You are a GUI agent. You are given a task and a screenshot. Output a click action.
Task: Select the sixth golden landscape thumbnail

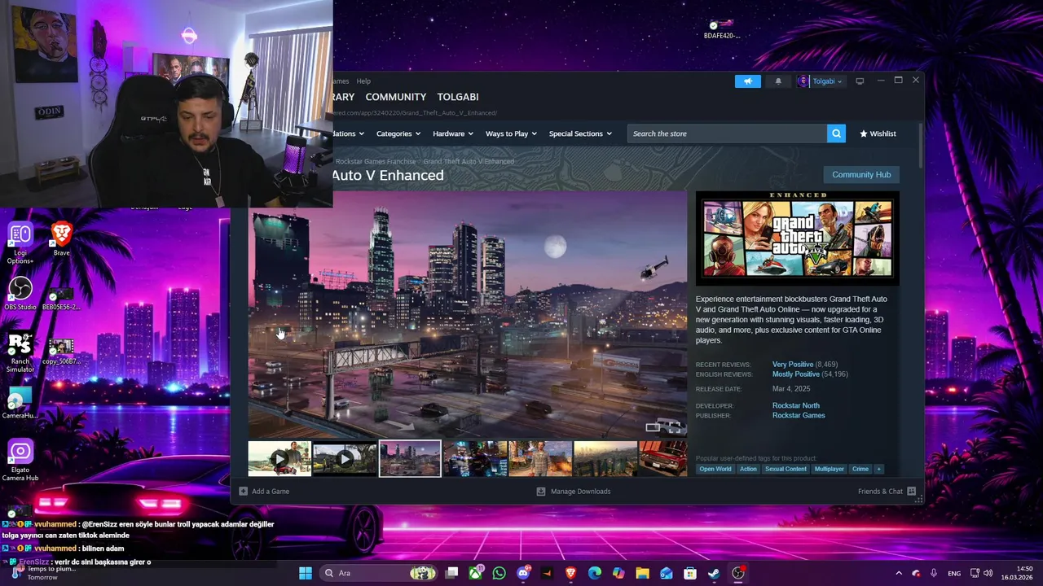click(x=605, y=459)
